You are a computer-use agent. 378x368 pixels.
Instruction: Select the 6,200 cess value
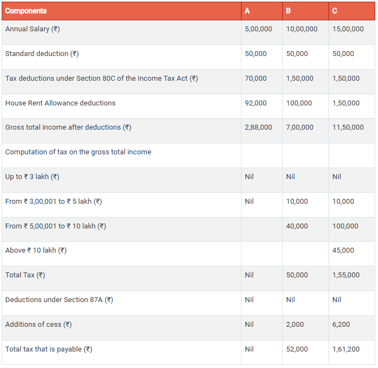click(341, 325)
